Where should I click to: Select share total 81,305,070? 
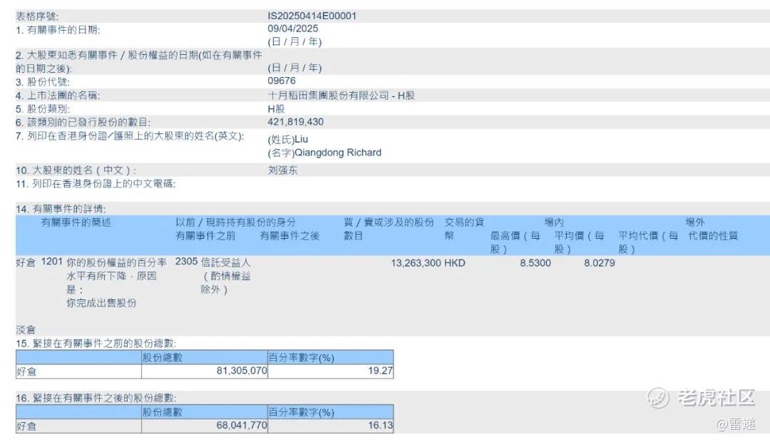click(x=242, y=371)
